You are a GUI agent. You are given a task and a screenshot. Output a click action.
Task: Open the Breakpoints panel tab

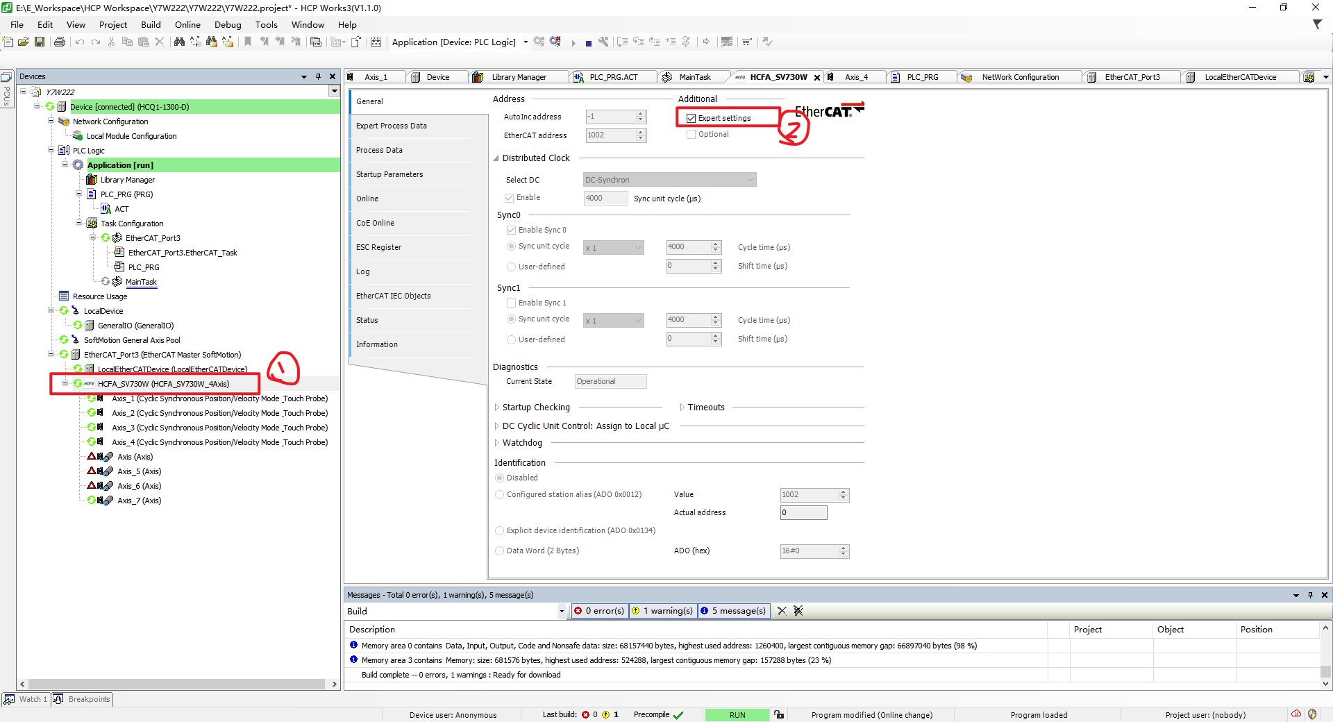coord(83,699)
